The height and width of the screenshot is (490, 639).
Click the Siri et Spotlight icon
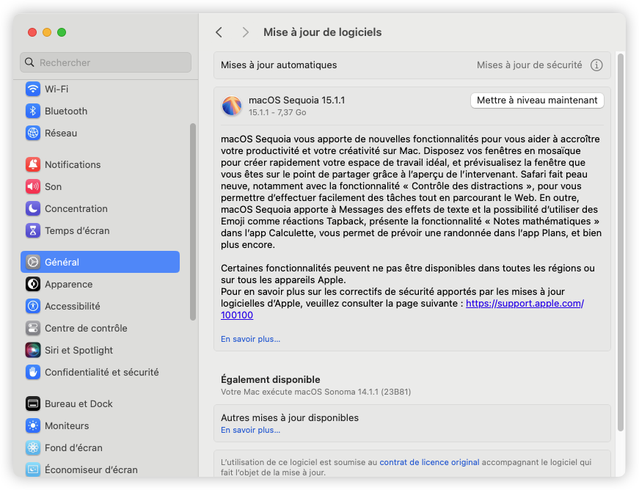(33, 350)
